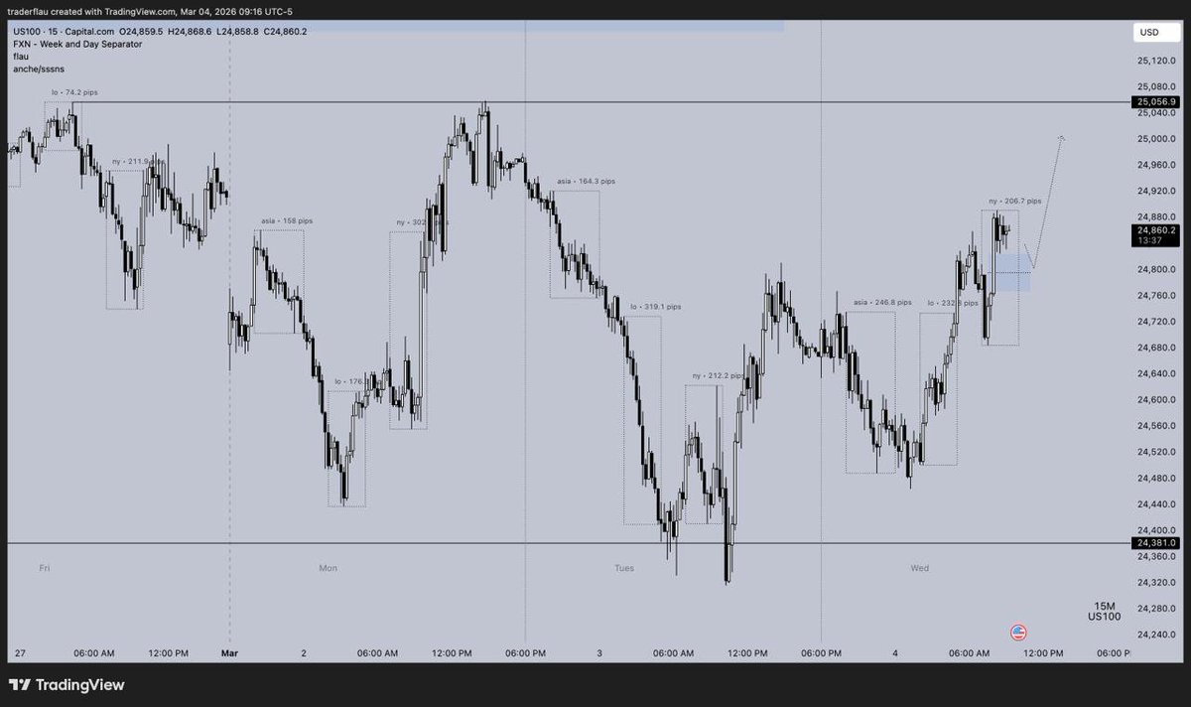Click the 'asia • 164.3 pips' session label
The width and height of the screenshot is (1191, 707).
(586, 182)
